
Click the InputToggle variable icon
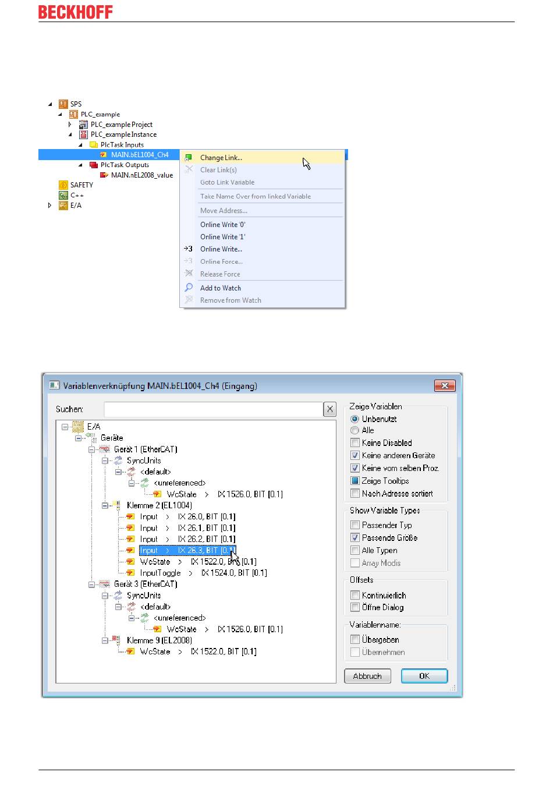click(x=130, y=573)
